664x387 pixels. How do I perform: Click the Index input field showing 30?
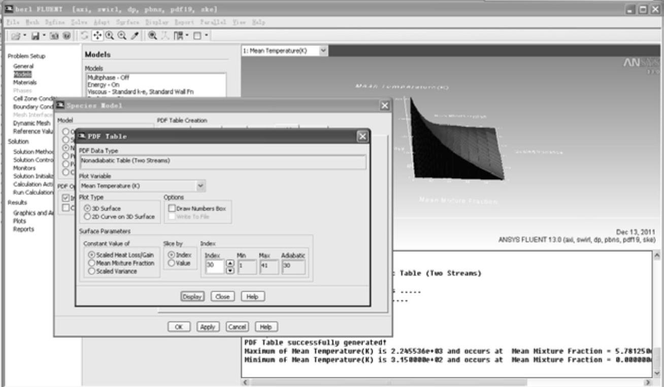pyautogui.click(x=214, y=266)
